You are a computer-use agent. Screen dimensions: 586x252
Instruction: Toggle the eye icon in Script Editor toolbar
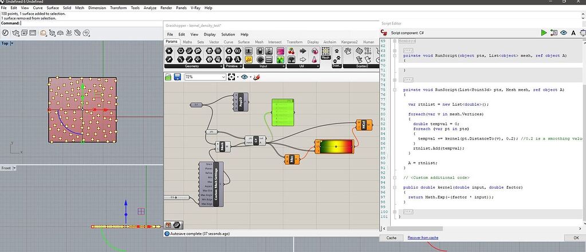pyautogui.click(x=564, y=33)
